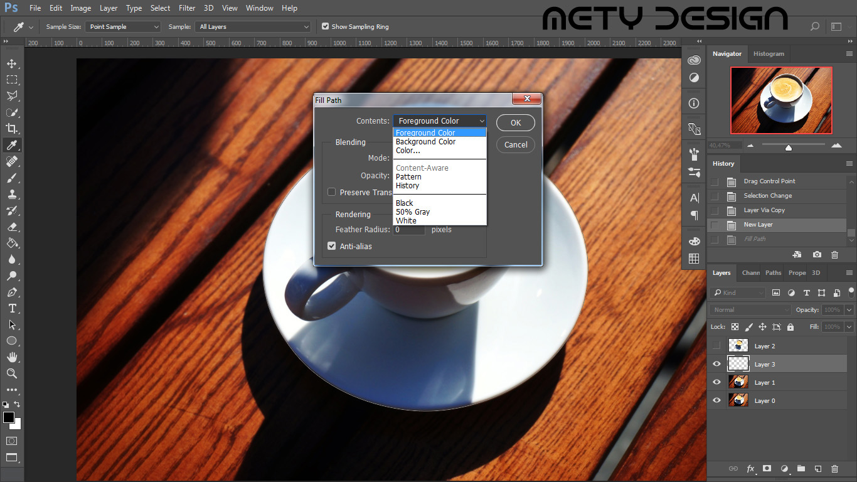Open the Sample All Layers dropdown

click(253, 26)
